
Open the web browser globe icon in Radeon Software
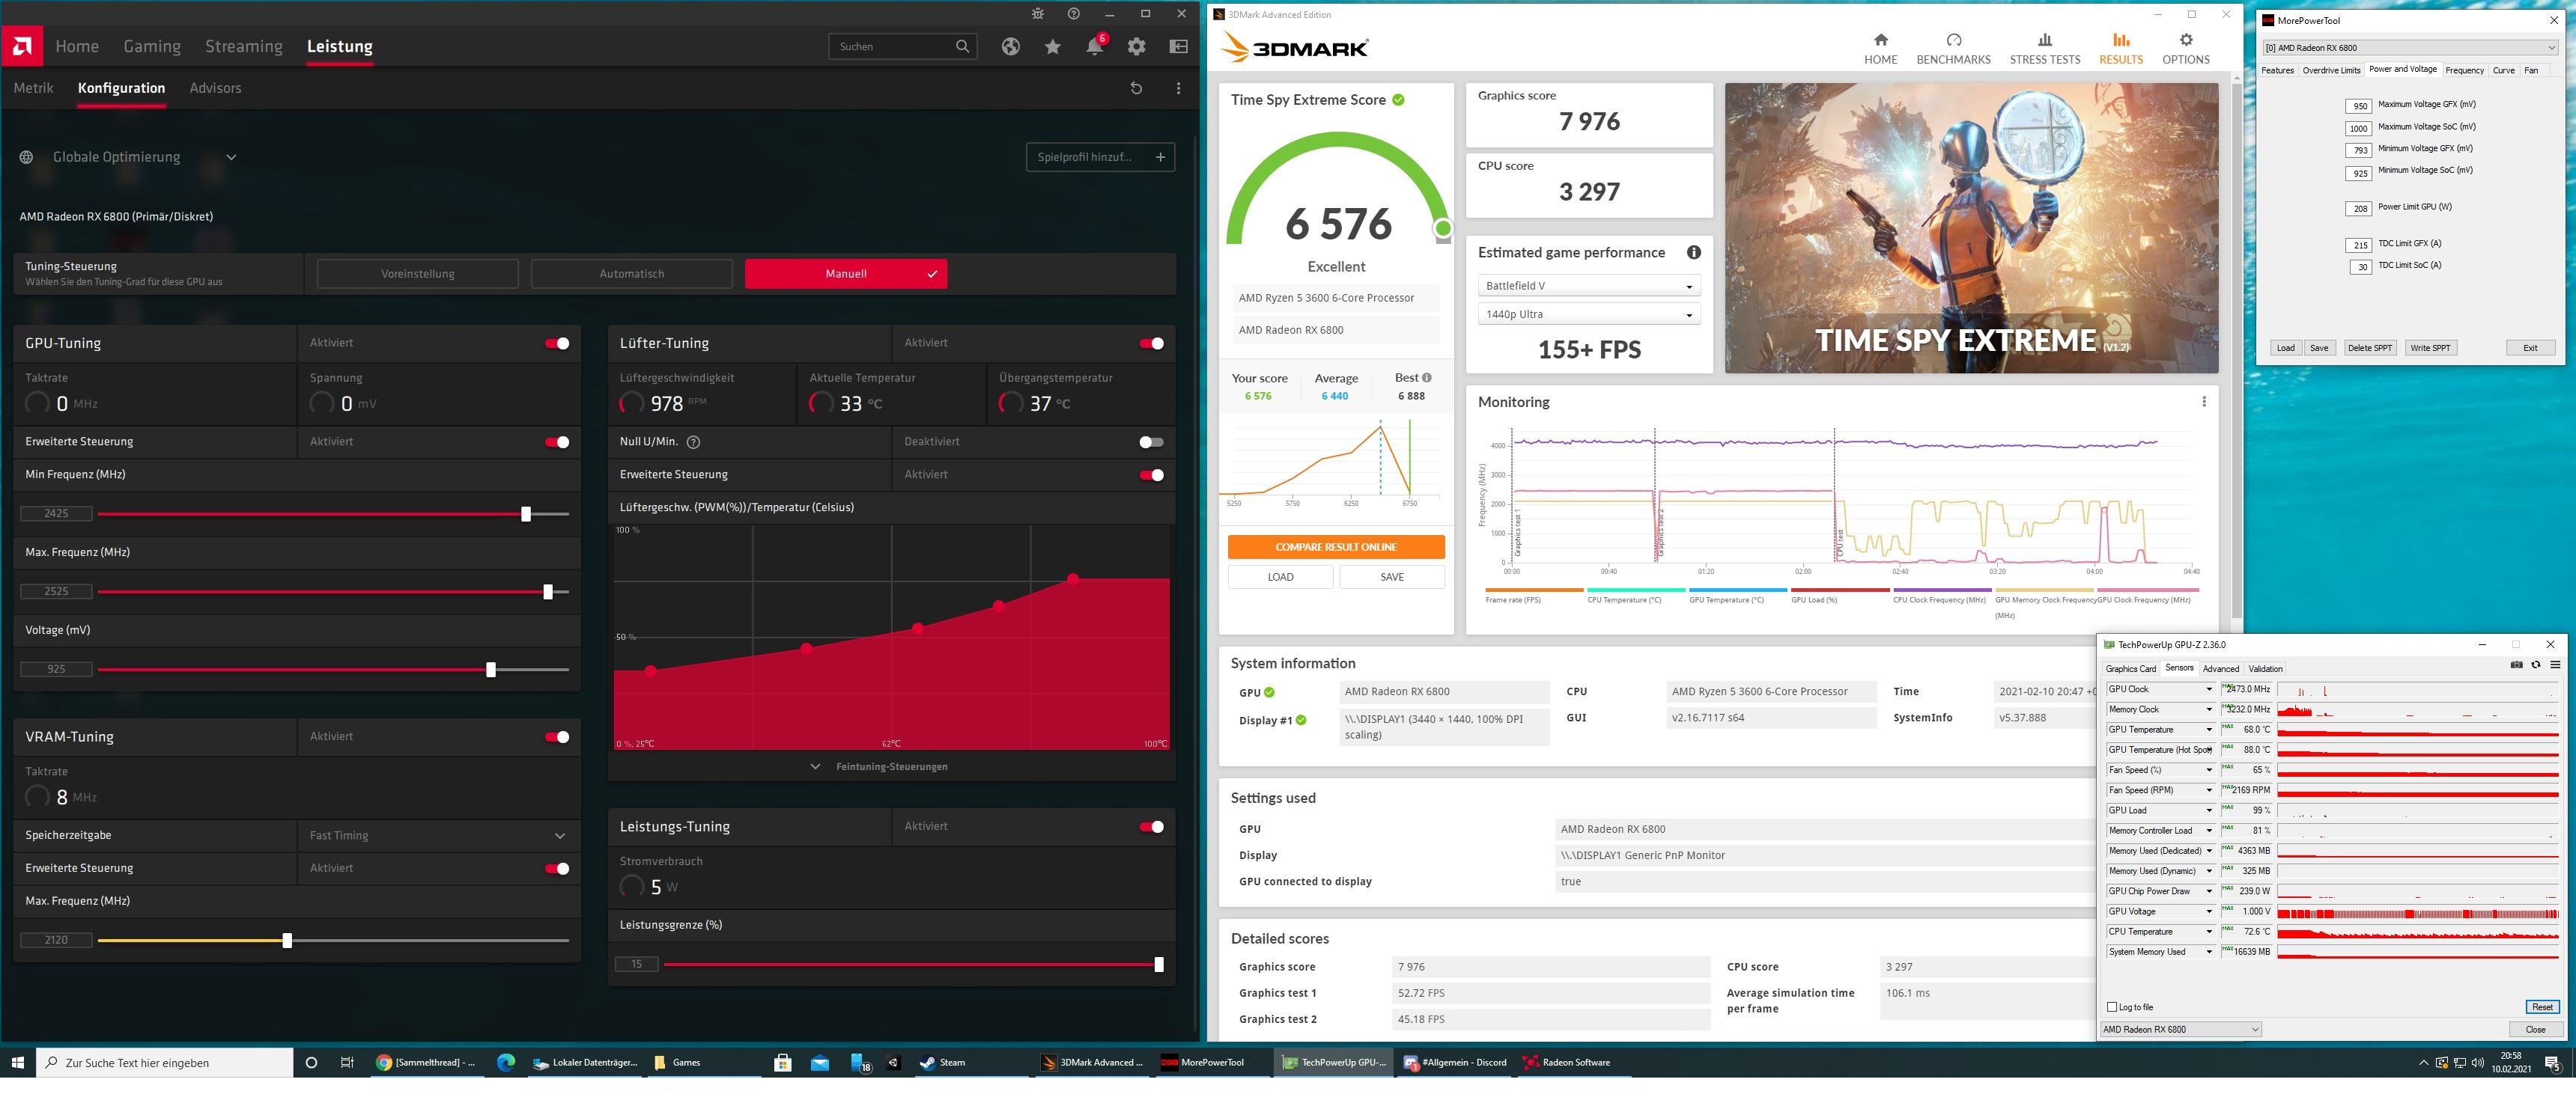click(x=1011, y=46)
